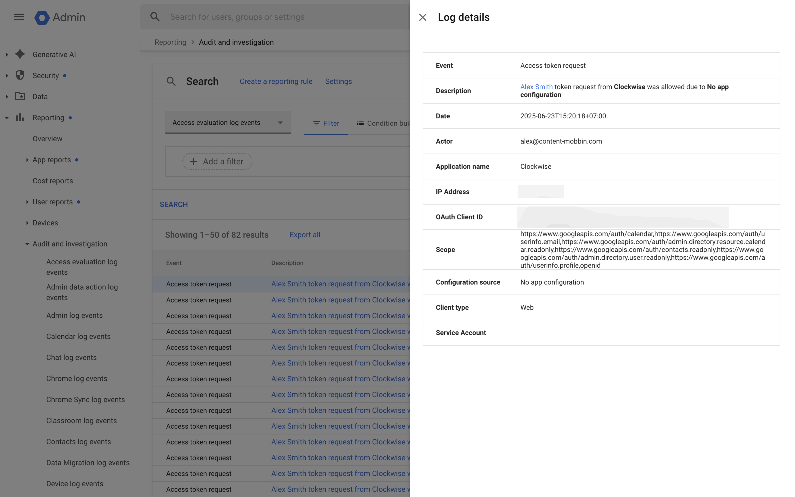Click the plus icon in Add a filter

[193, 161]
